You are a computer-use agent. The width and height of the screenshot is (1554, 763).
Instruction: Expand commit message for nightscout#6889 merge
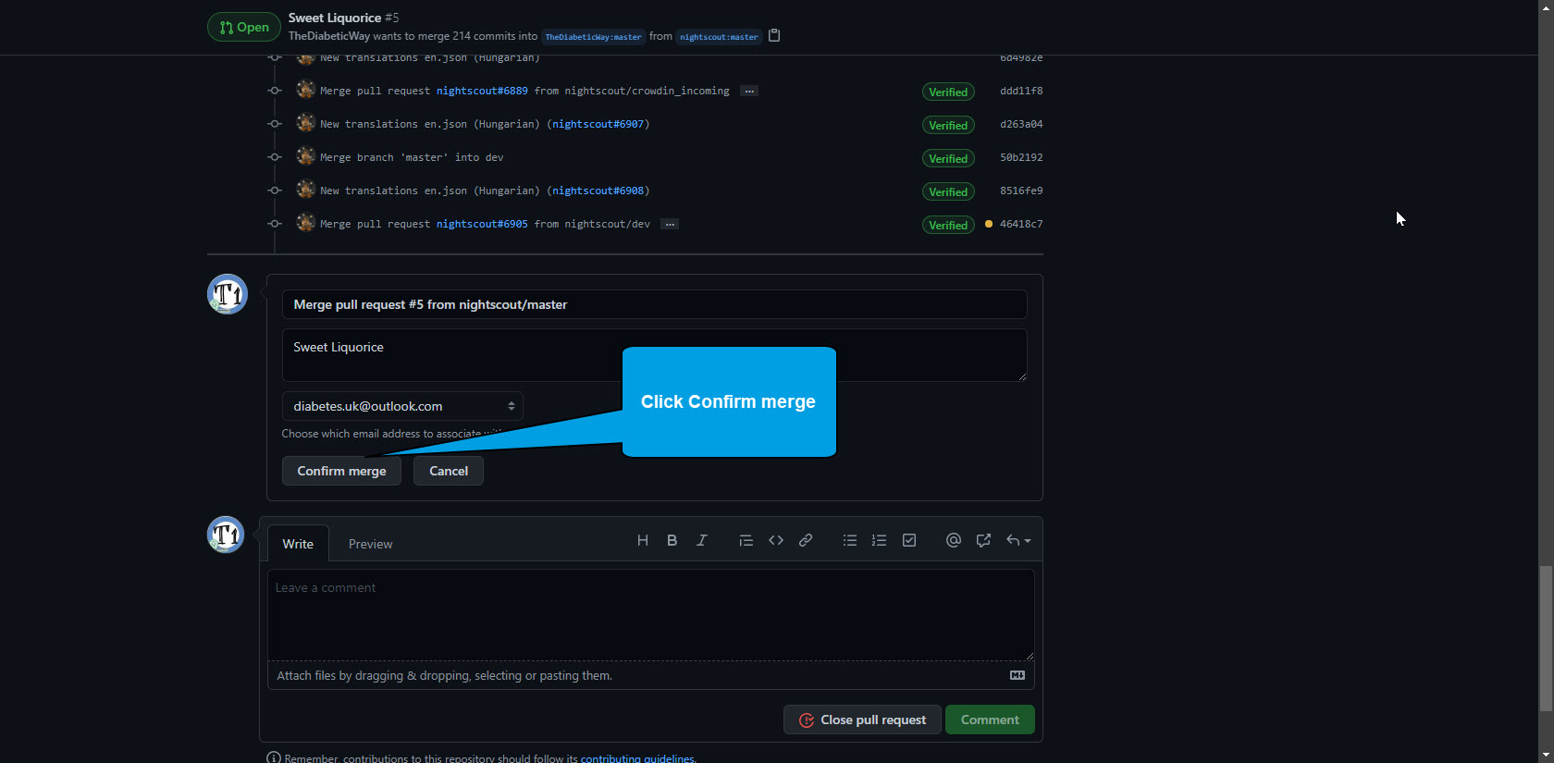click(x=749, y=92)
